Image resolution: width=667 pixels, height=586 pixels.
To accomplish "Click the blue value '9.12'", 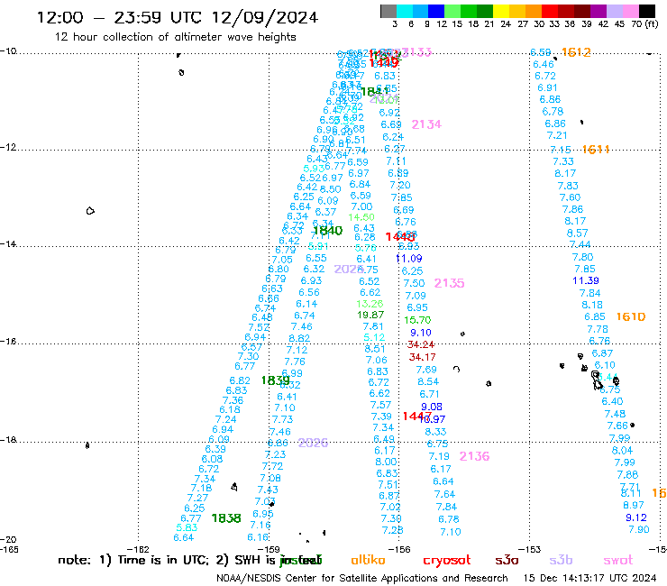I will 636,517.
